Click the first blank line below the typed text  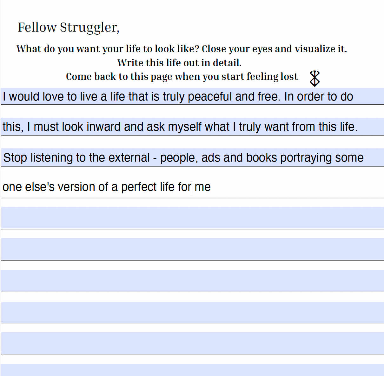coord(192,218)
